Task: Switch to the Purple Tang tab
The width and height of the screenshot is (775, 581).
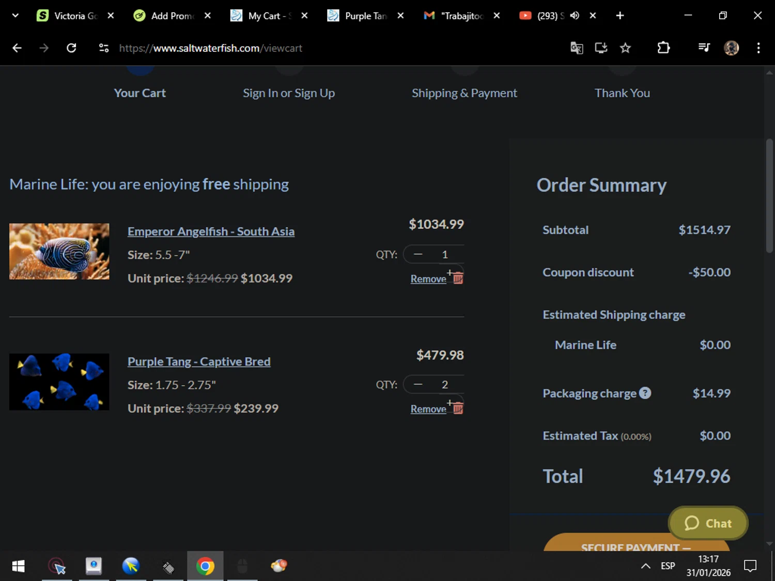Action: (365, 15)
